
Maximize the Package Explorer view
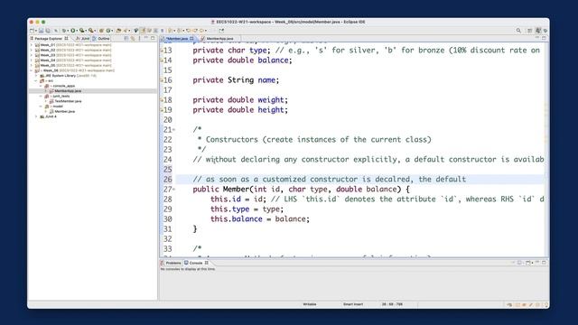(153, 38)
